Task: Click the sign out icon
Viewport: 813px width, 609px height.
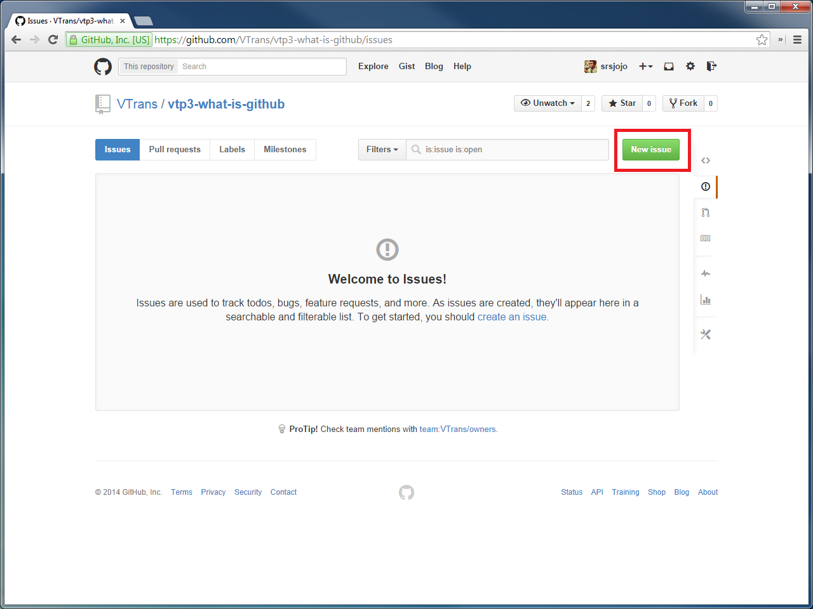Action: tap(711, 66)
